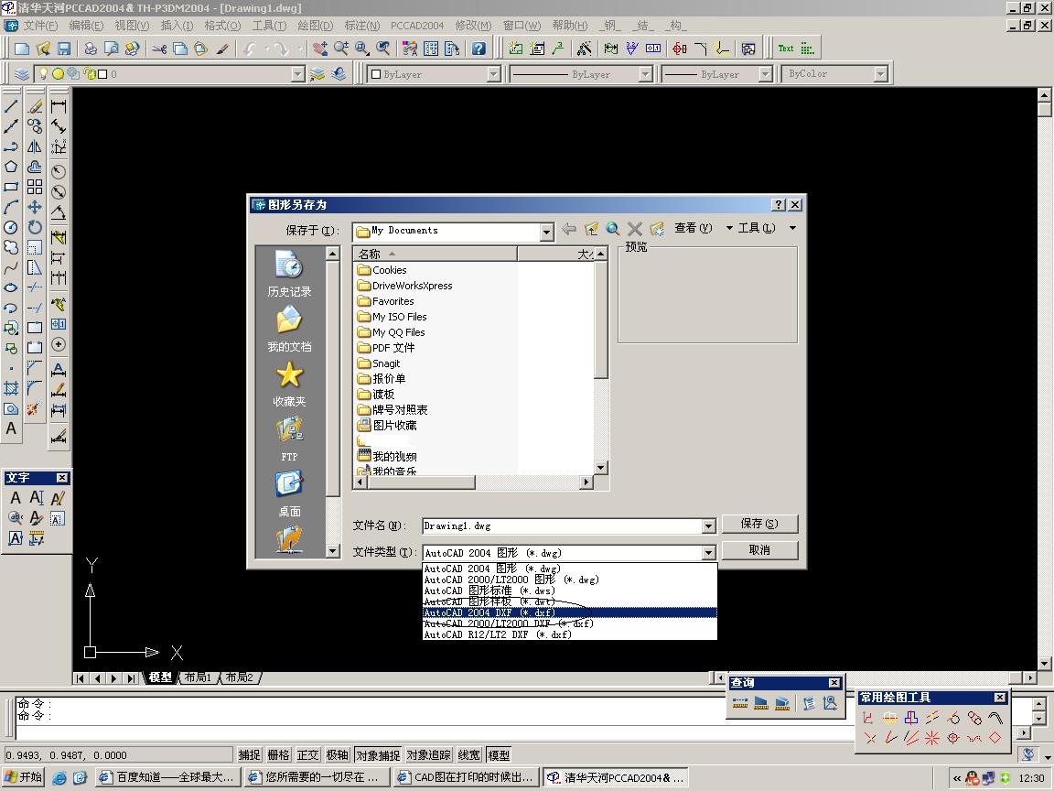Toggle 线宽 lineweight display in status bar
Screen dimensions: 1054x791
469,755
